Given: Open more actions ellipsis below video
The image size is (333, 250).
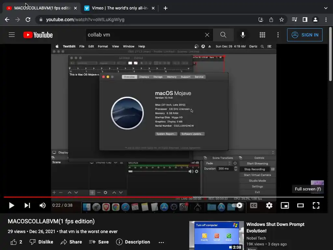Looking at the screenshot, I should pos(161,242).
